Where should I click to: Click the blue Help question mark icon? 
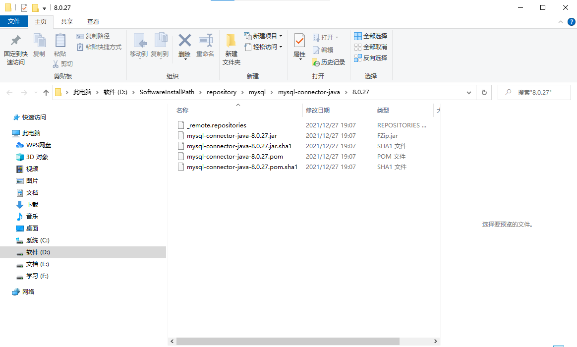pyautogui.click(x=571, y=22)
